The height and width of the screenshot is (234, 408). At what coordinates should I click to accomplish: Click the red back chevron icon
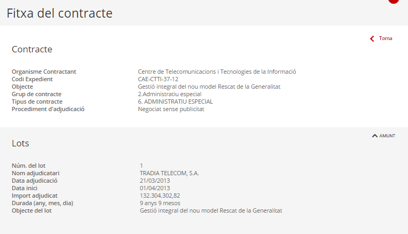[x=372, y=39]
